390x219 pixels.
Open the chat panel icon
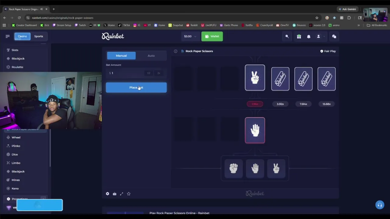334,36
